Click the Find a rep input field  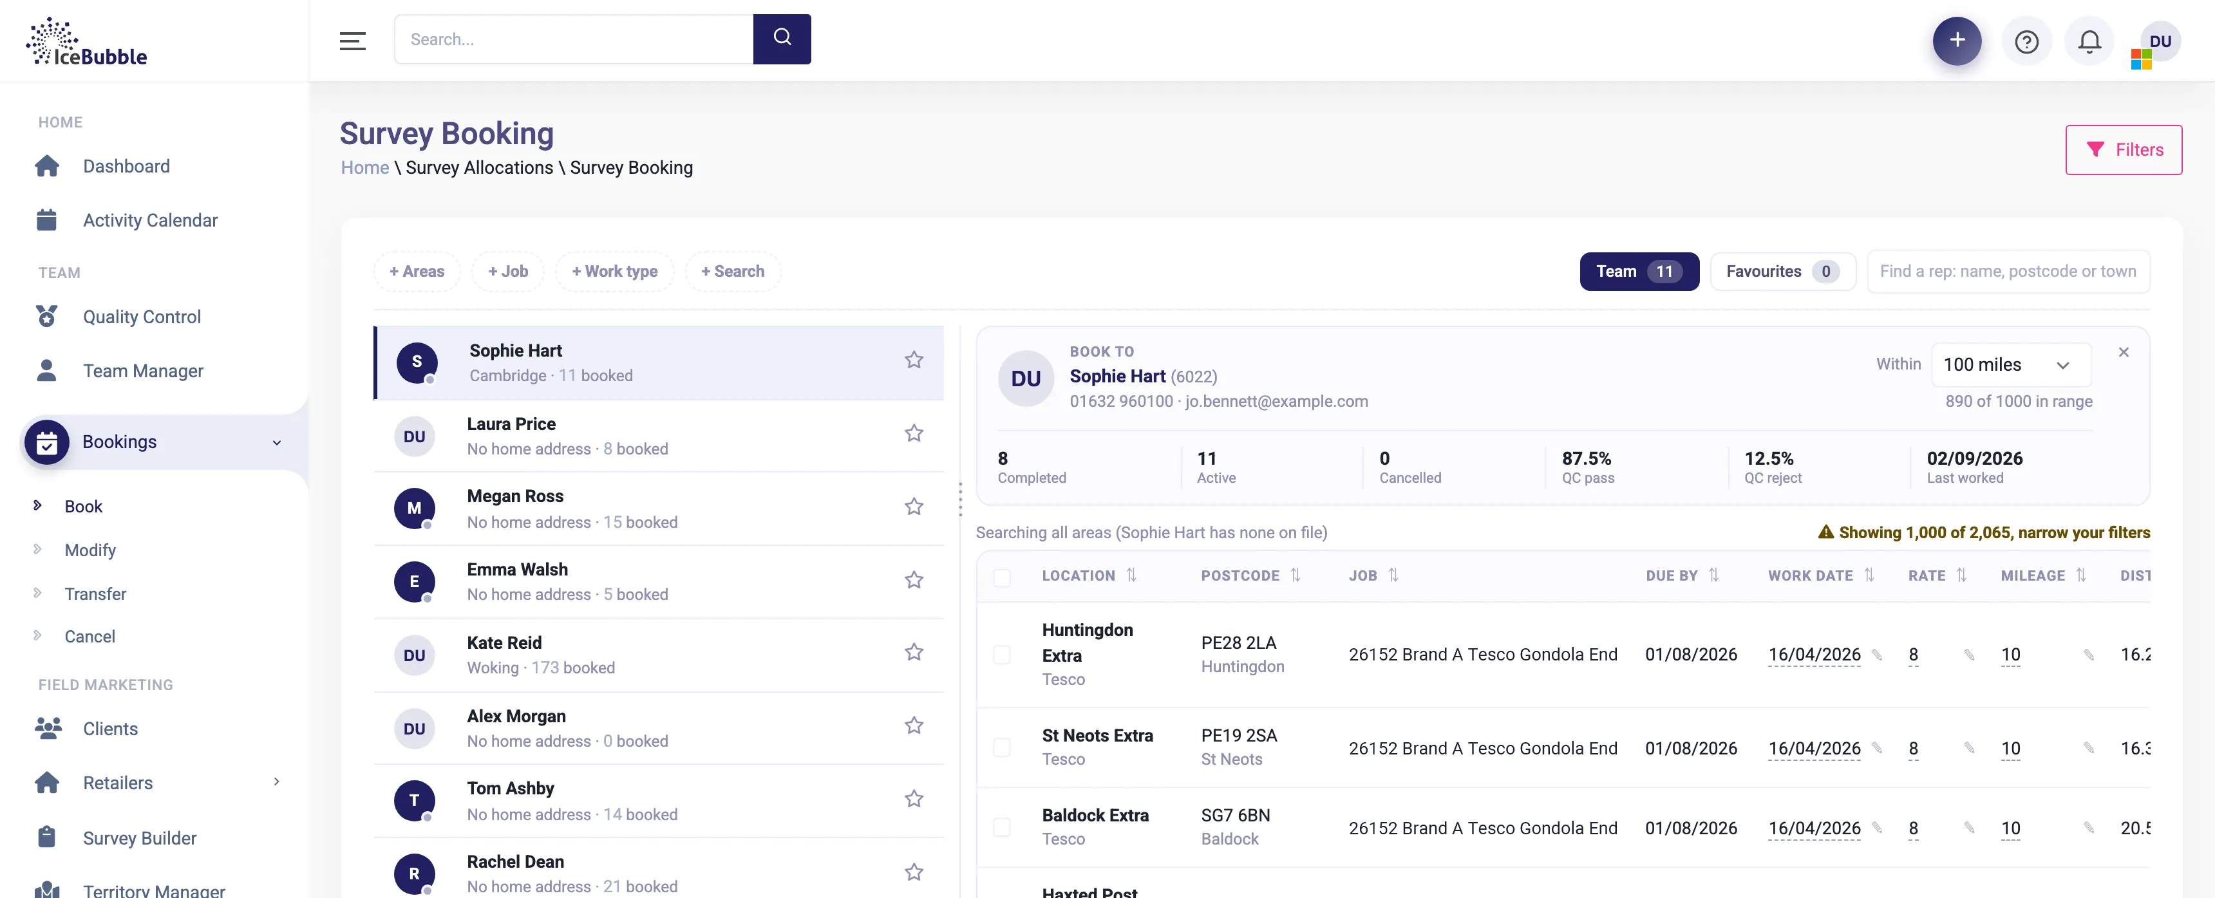2008,272
